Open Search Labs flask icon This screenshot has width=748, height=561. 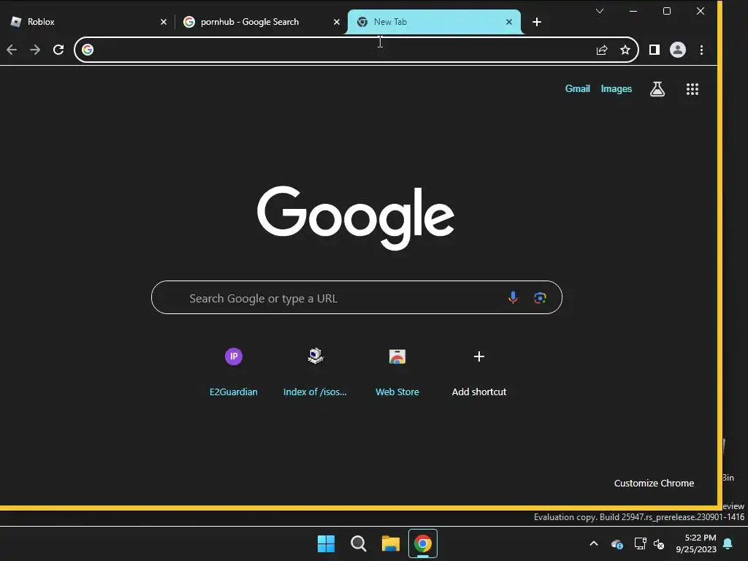coord(657,88)
